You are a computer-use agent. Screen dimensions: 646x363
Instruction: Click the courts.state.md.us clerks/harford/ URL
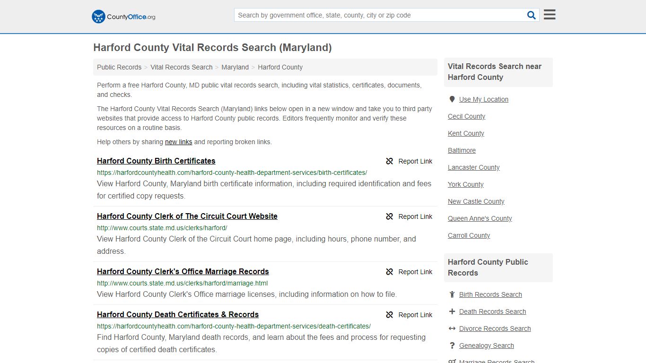click(x=162, y=228)
